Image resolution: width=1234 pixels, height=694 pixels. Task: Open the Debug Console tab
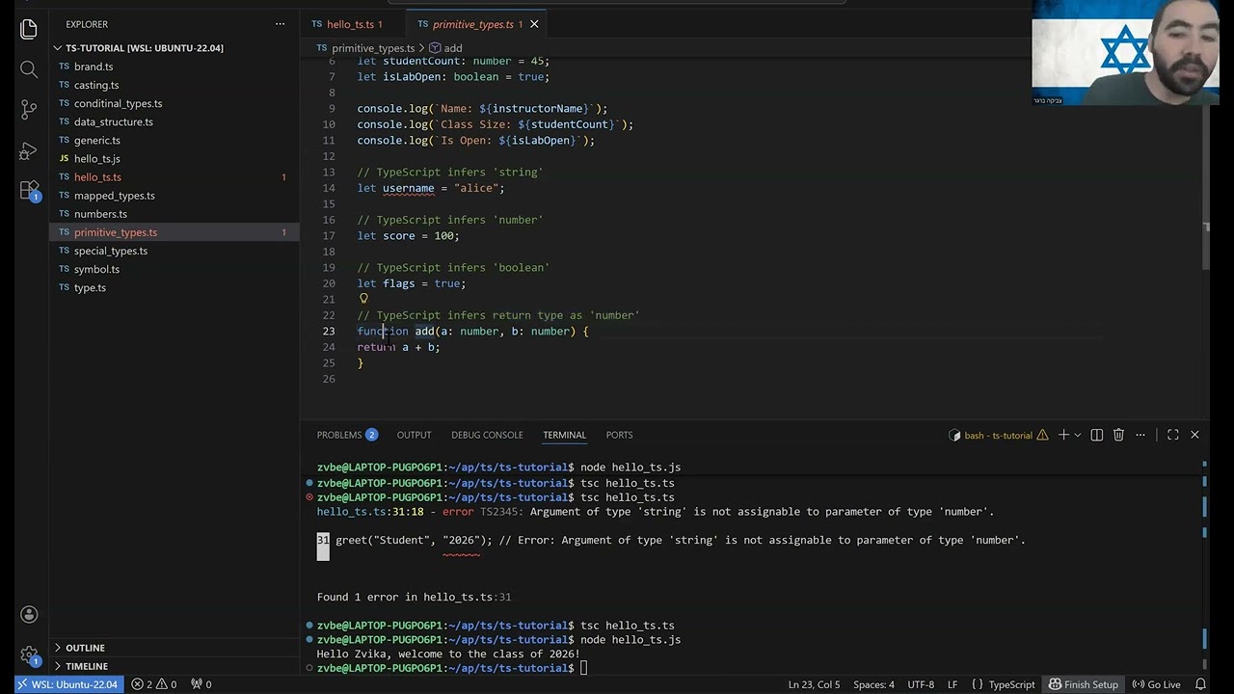[487, 435]
